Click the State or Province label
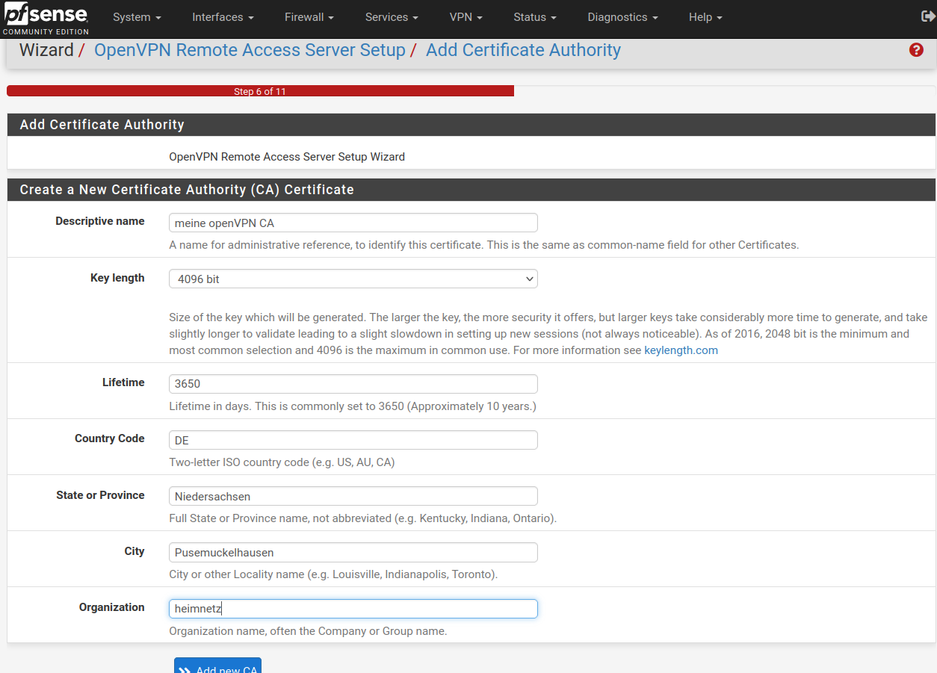The width and height of the screenshot is (937, 673). tap(100, 495)
